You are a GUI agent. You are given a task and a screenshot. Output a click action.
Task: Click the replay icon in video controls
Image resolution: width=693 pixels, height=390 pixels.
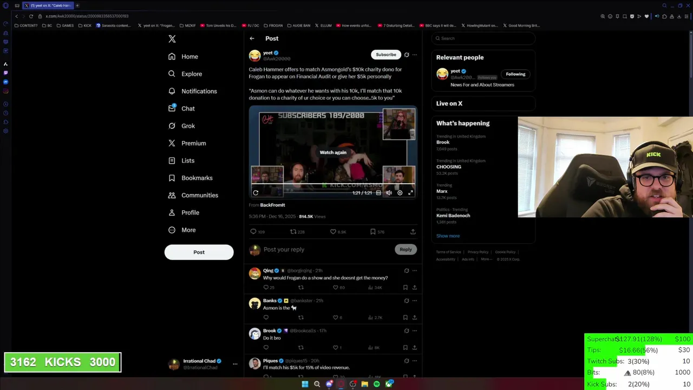(x=256, y=193)
